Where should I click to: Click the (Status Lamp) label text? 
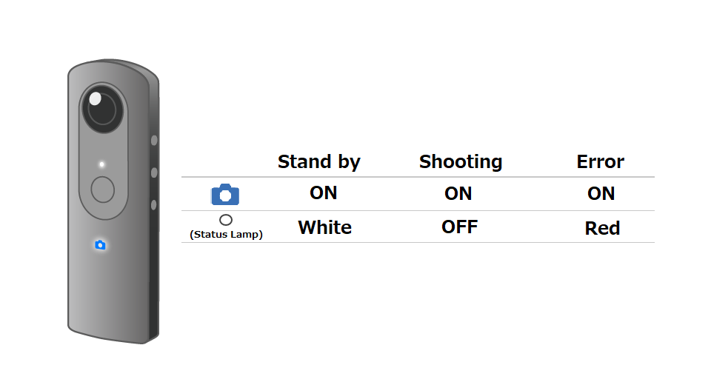tap(227, 235)
